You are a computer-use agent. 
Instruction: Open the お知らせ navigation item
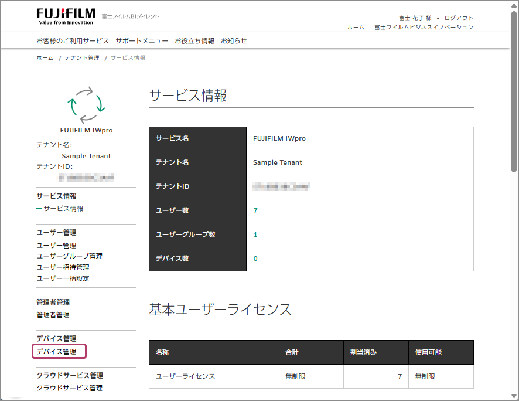coord(234,41)
